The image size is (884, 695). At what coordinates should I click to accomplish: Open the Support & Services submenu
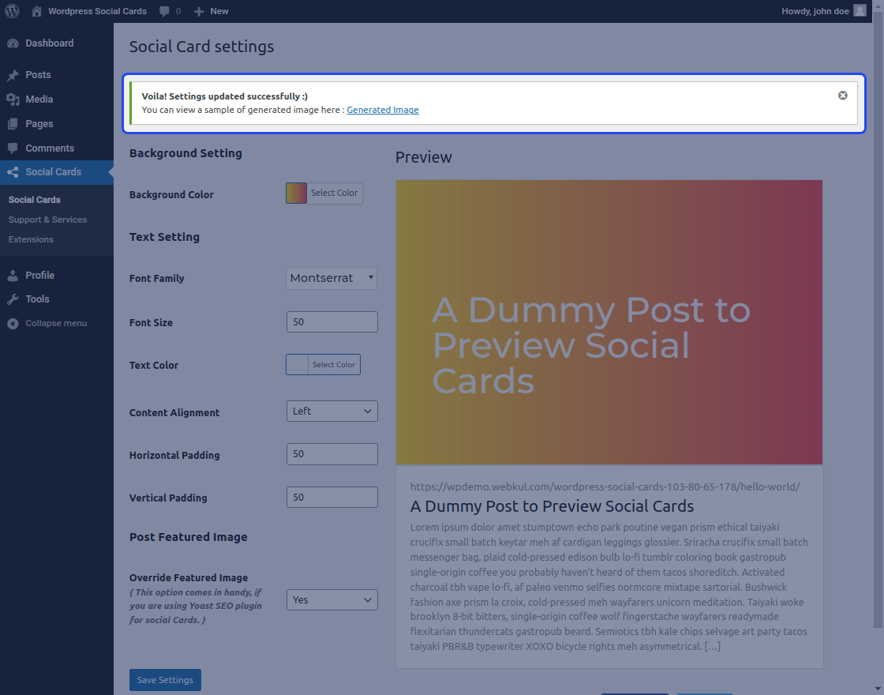(48, 220)
